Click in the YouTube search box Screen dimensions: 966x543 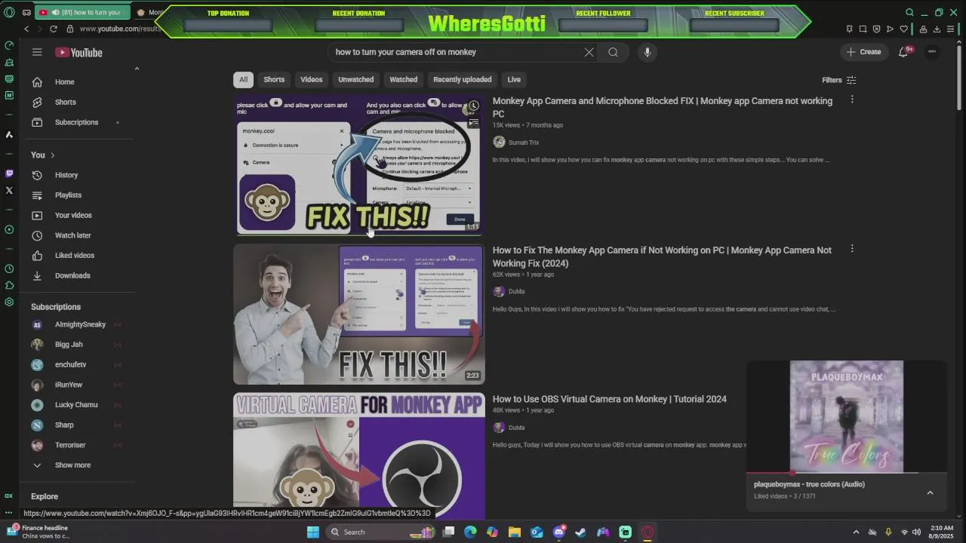point(453,52)
